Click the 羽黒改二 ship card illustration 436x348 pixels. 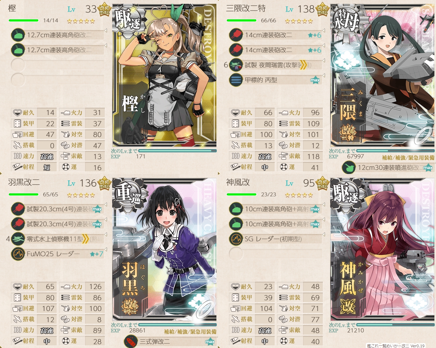(x=164, y=249)
